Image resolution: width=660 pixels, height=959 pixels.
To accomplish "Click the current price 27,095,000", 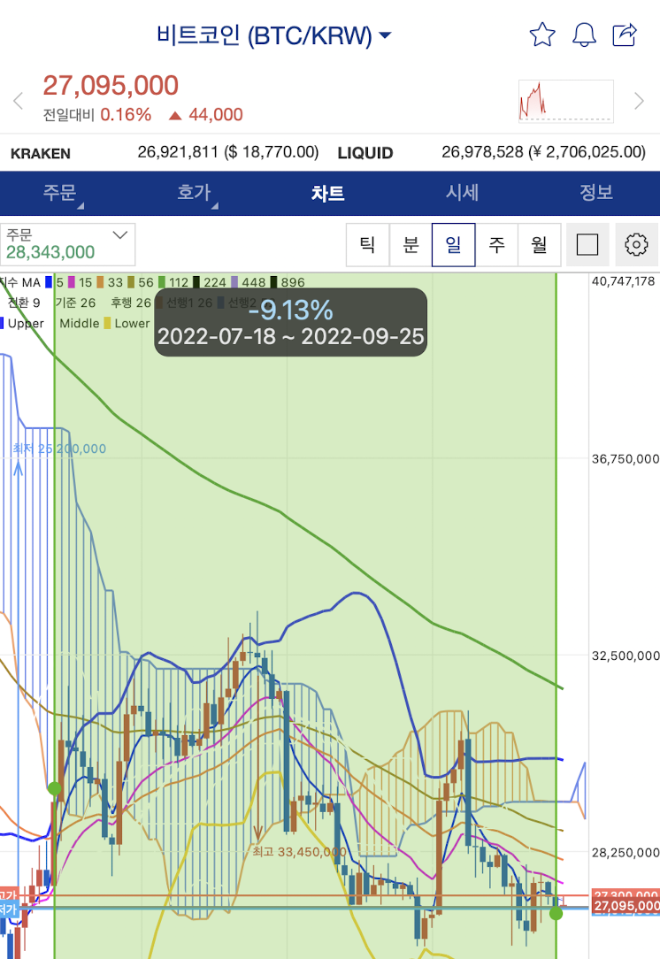I will coord(111,86).
